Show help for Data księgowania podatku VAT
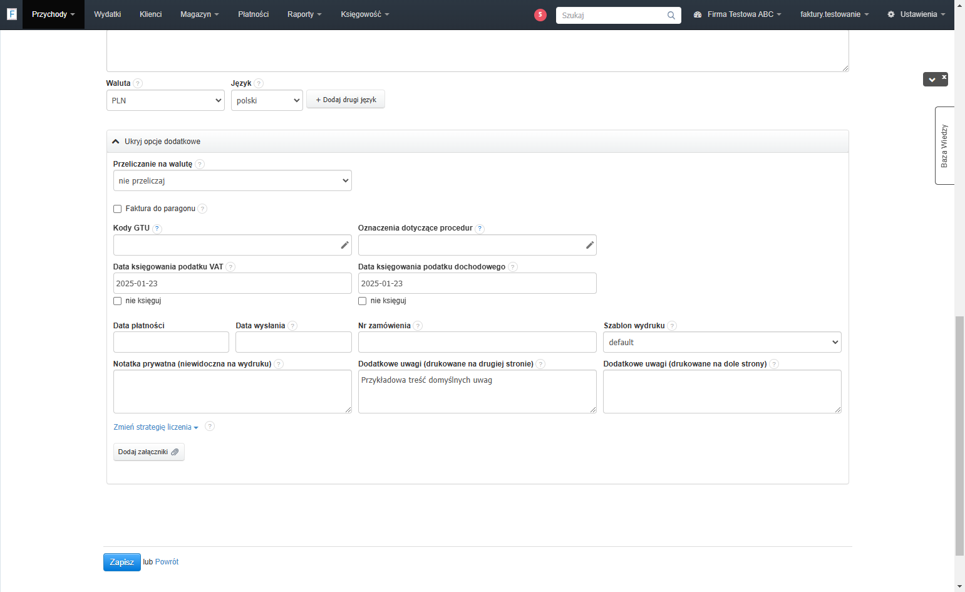Viewport: 965px width, 592px height. (x=230, y=267)
